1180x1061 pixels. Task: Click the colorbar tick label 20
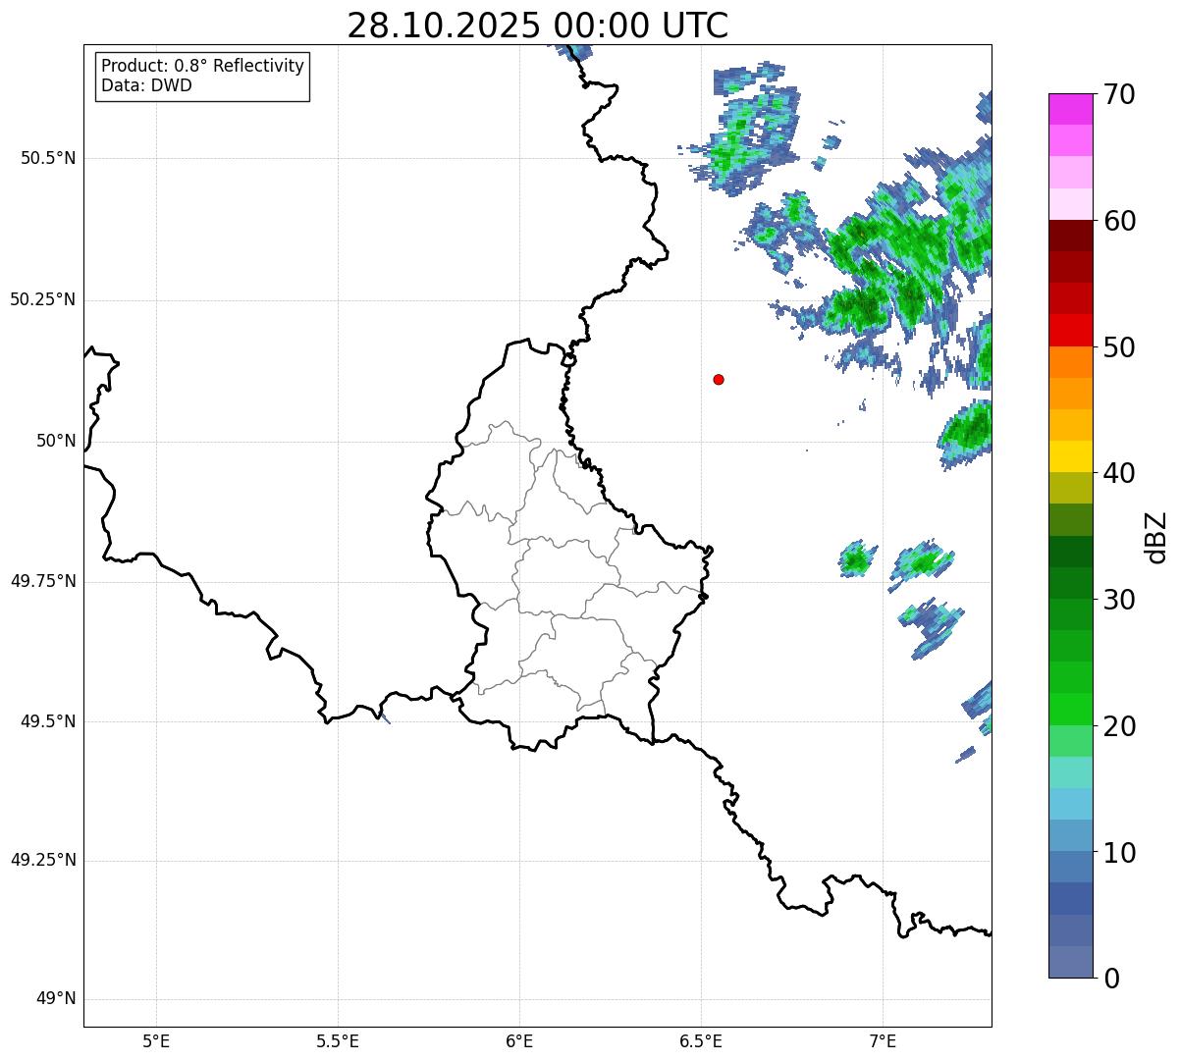[1119, 726]
